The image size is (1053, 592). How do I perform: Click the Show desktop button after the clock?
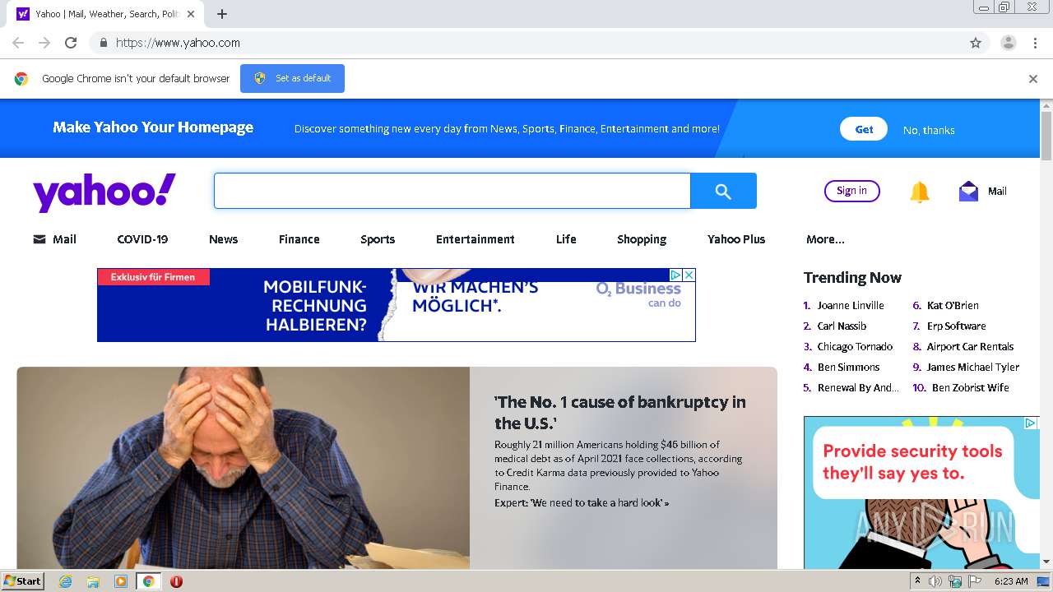1043,581
